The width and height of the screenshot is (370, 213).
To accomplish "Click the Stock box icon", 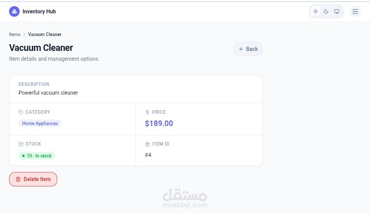I will coord(21,144).
